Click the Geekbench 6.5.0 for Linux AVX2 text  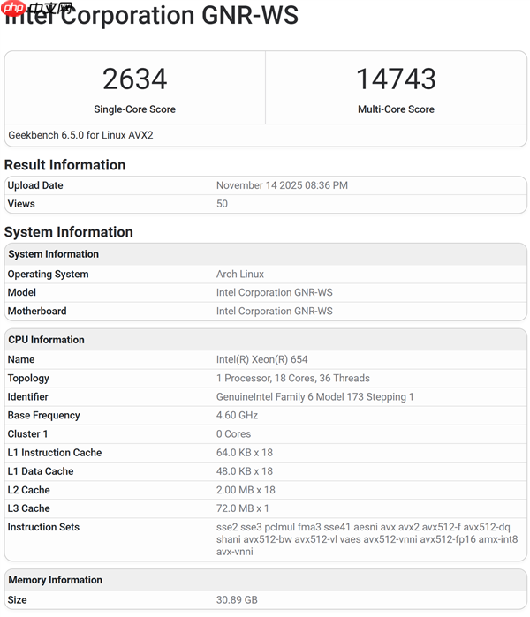pyautogui.click(x=80, y=135)
